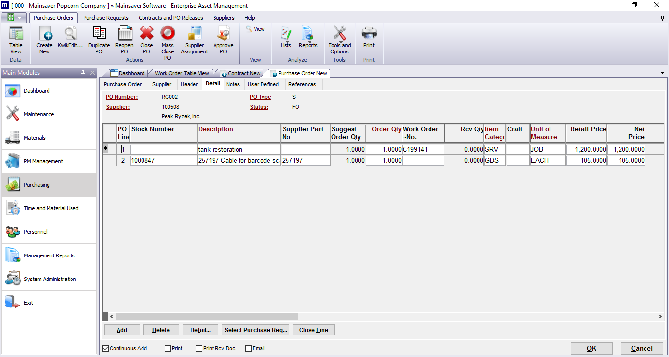Screen dimensions: 669x357
Task: Uncheck the Continuous Add checkbox
Action: (106, 349)
